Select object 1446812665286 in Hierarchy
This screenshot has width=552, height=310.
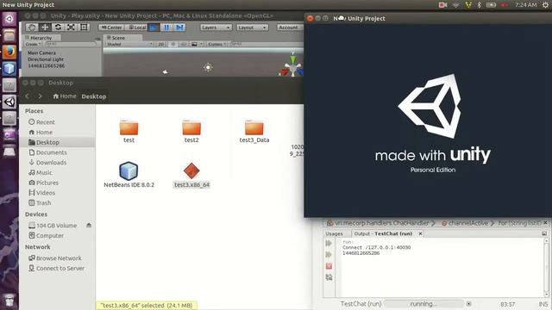point(46,65)
